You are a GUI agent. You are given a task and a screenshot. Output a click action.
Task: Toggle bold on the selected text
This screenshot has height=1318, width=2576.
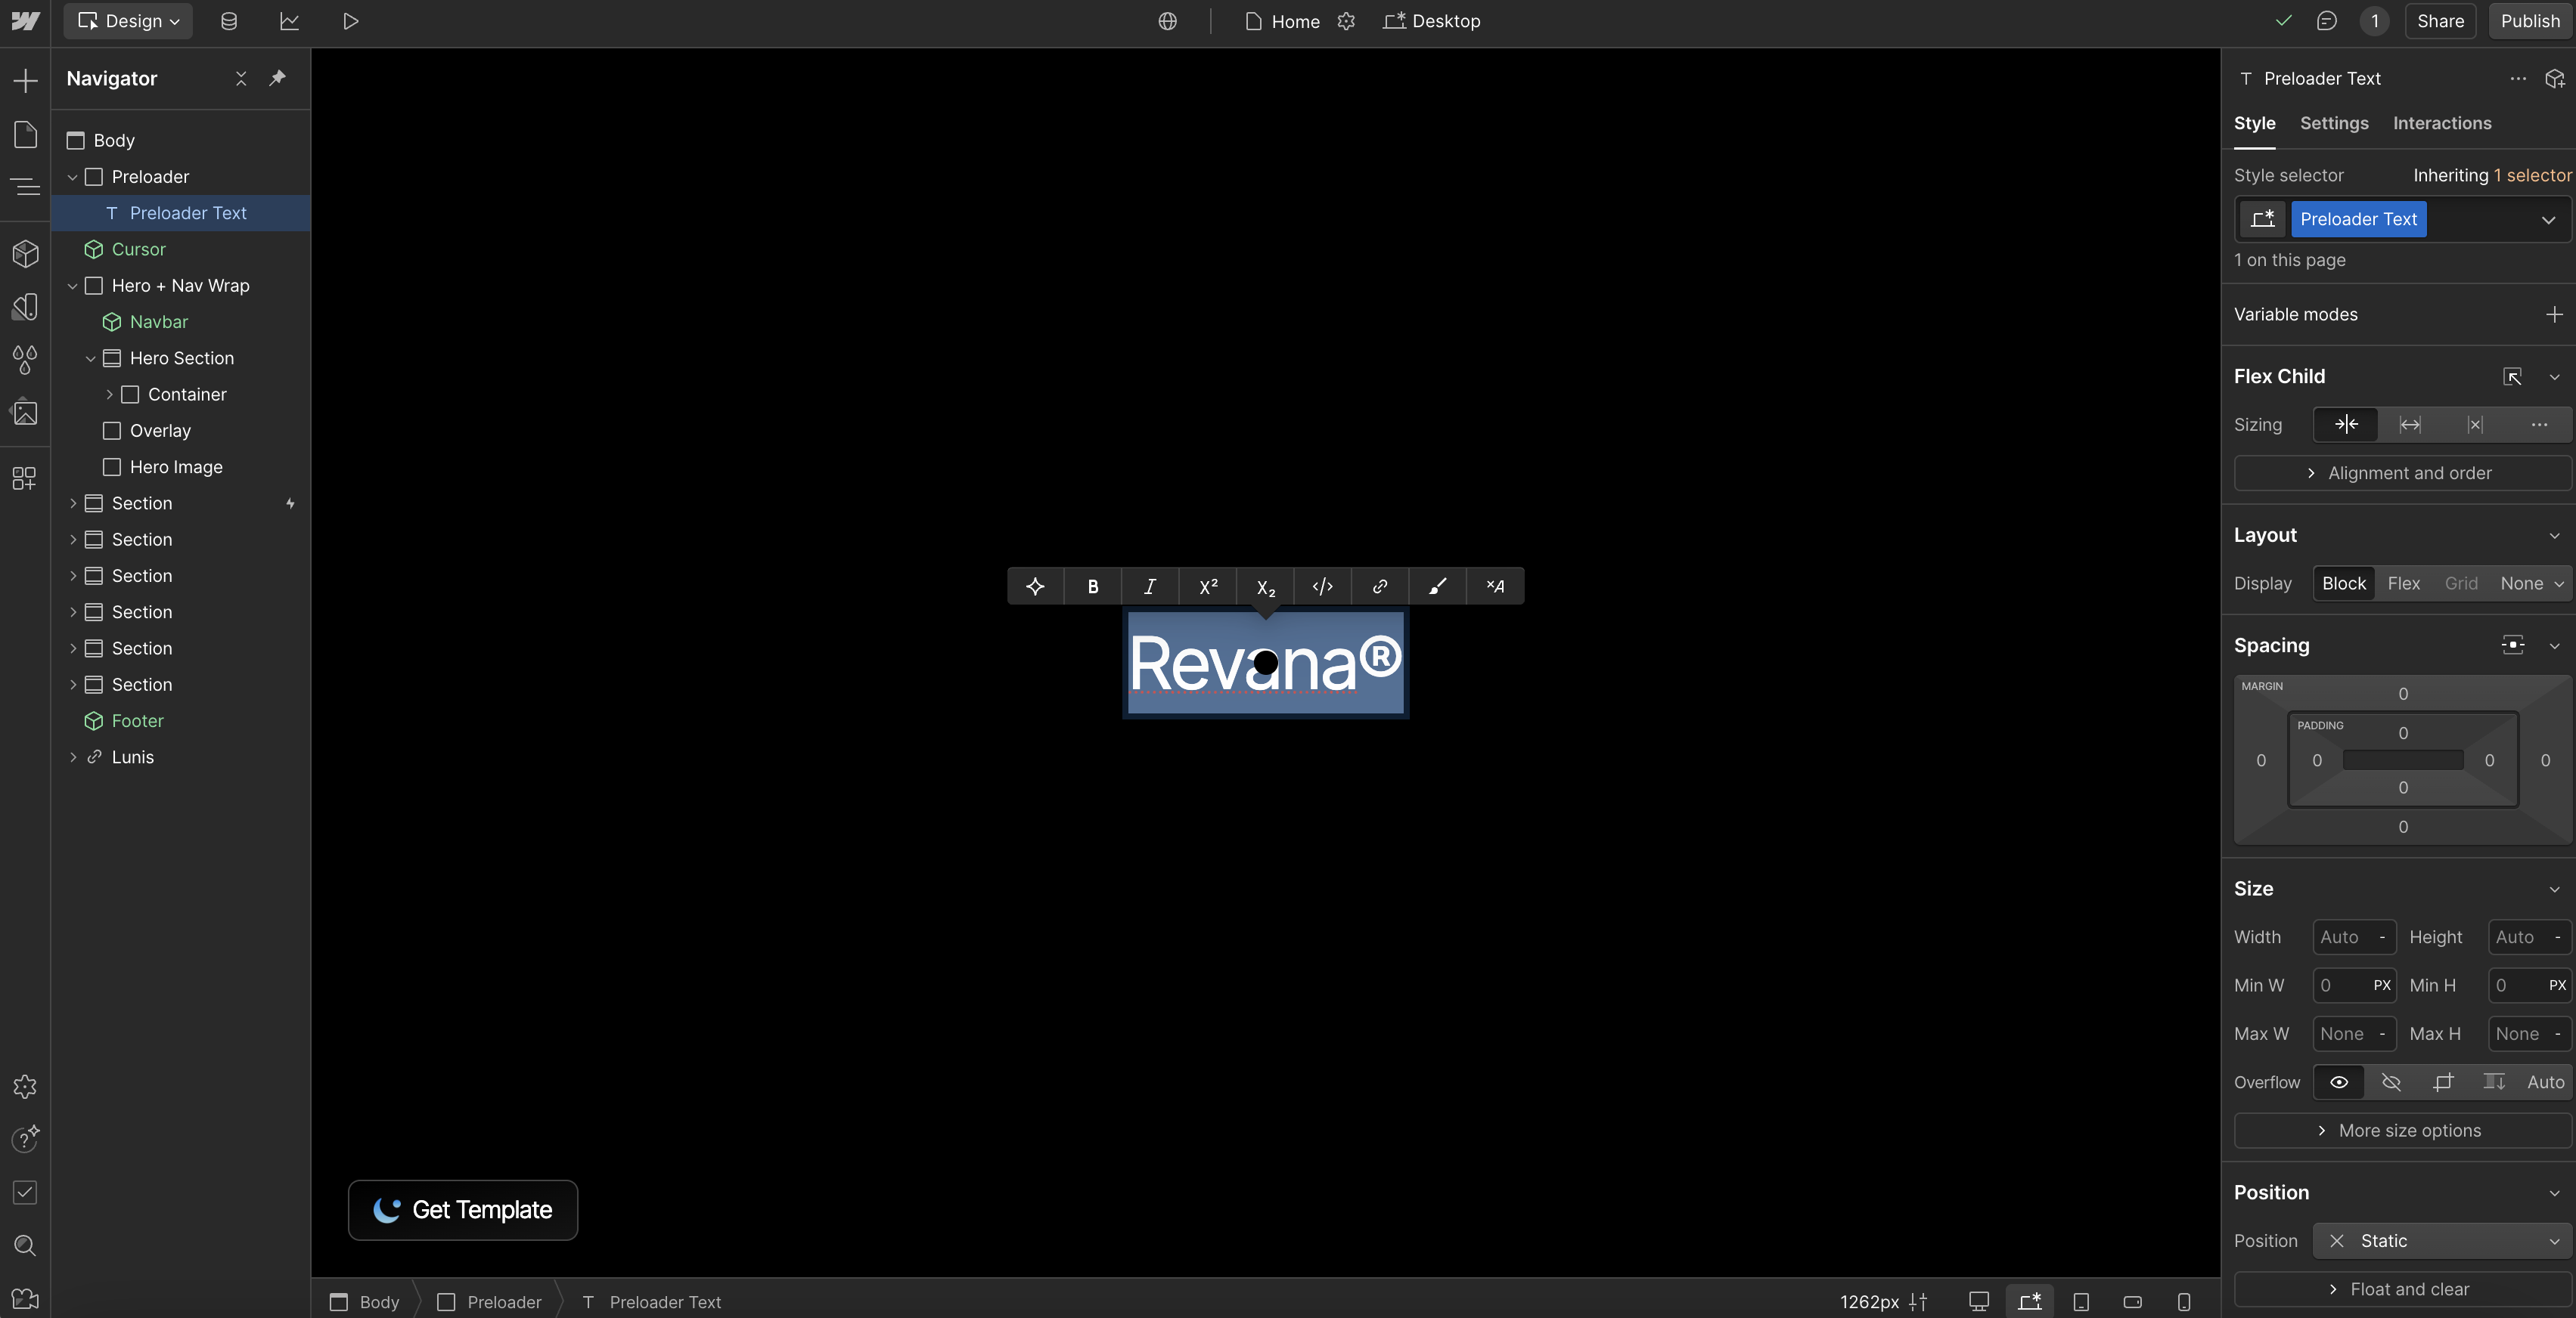[1093, 586]
